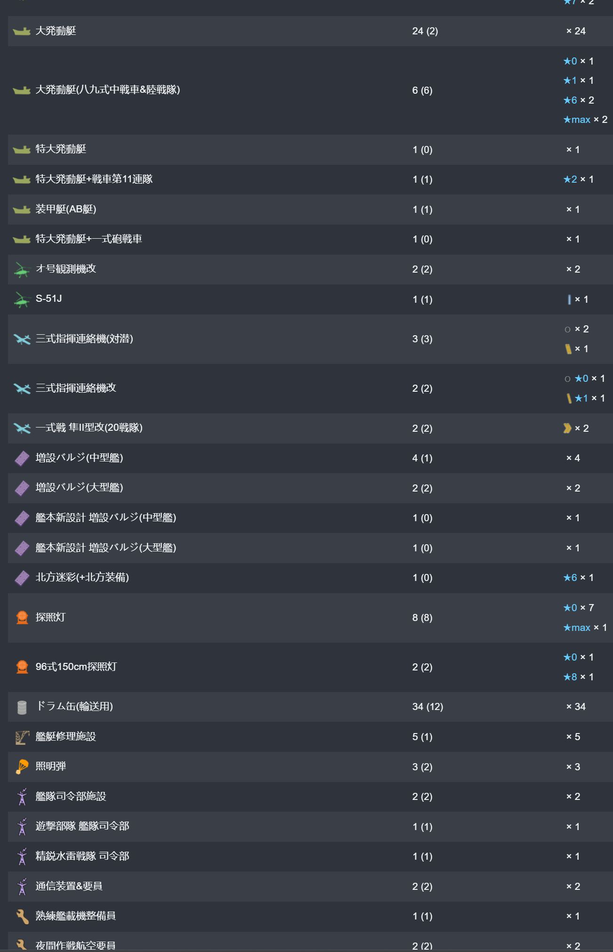613x952 pixels.
Task: Click the autogyro icon beside オ号観測機改
Action: coord(22,269)
